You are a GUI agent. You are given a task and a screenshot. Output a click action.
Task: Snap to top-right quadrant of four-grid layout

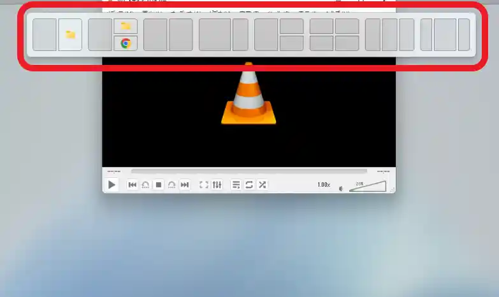pos(347,26)
